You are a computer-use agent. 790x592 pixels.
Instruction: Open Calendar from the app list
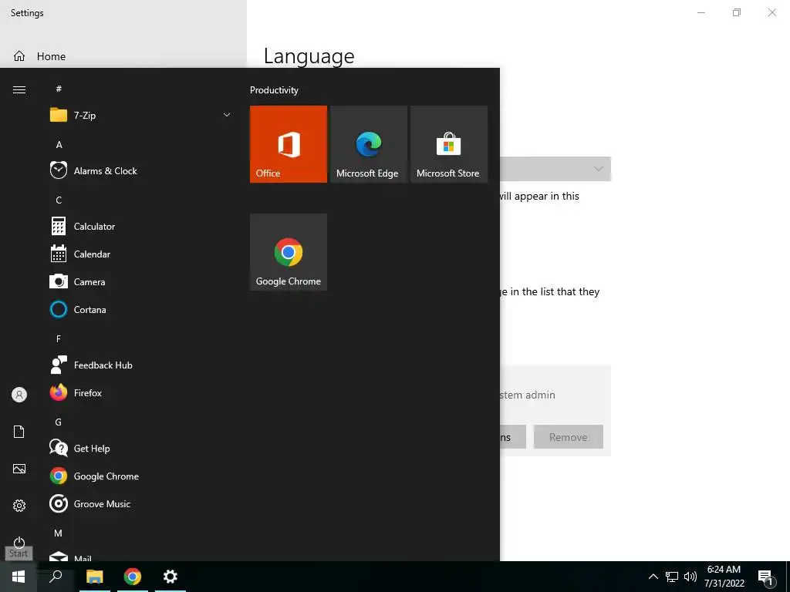click(140, 254)
